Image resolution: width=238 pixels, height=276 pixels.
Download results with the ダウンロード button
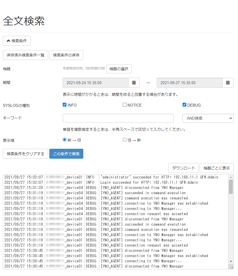tap(183, 168)
